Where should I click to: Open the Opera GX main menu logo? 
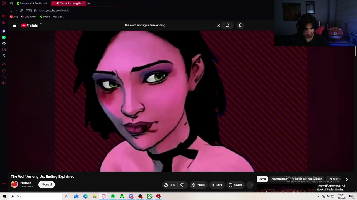(4, 4)
